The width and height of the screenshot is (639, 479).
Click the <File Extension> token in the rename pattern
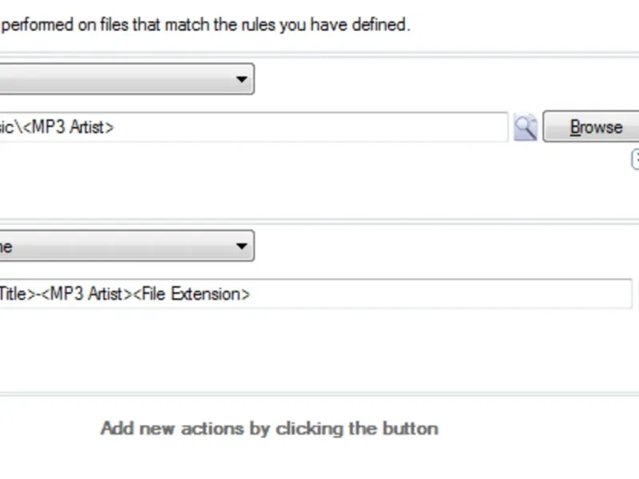click(x=192, y=294)
